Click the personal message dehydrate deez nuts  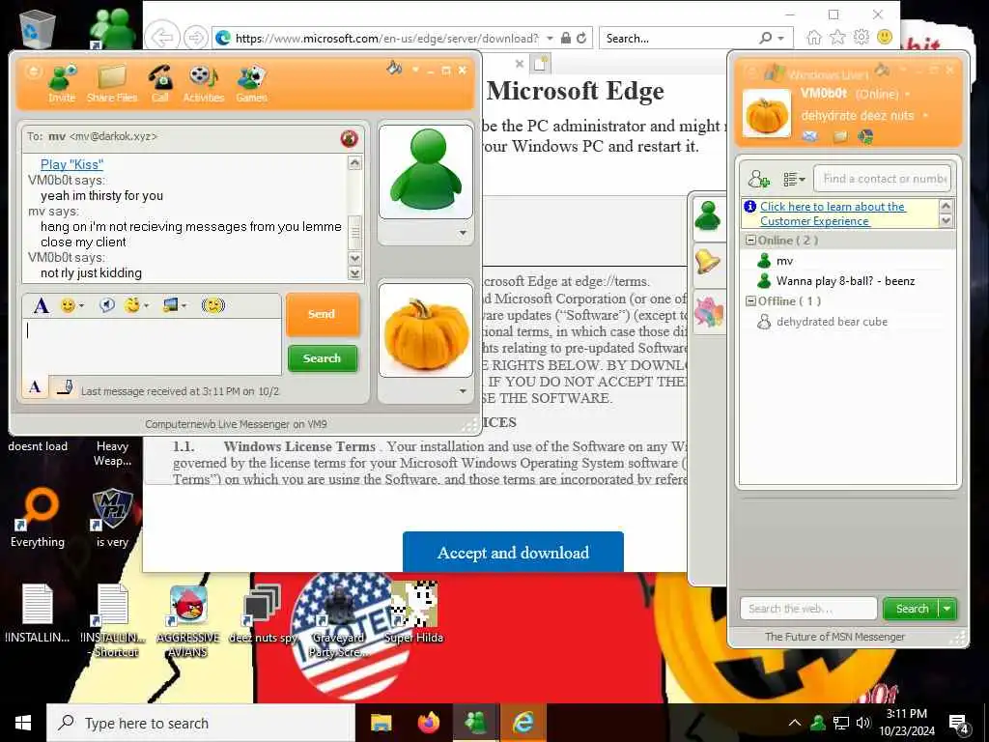point(858,116)
